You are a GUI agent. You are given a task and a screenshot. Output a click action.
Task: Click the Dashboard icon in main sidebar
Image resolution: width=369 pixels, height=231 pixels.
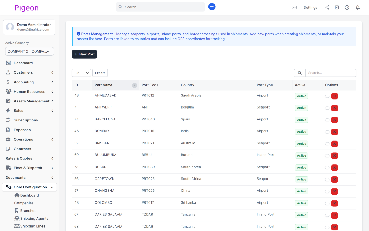[x=8, y=63]
